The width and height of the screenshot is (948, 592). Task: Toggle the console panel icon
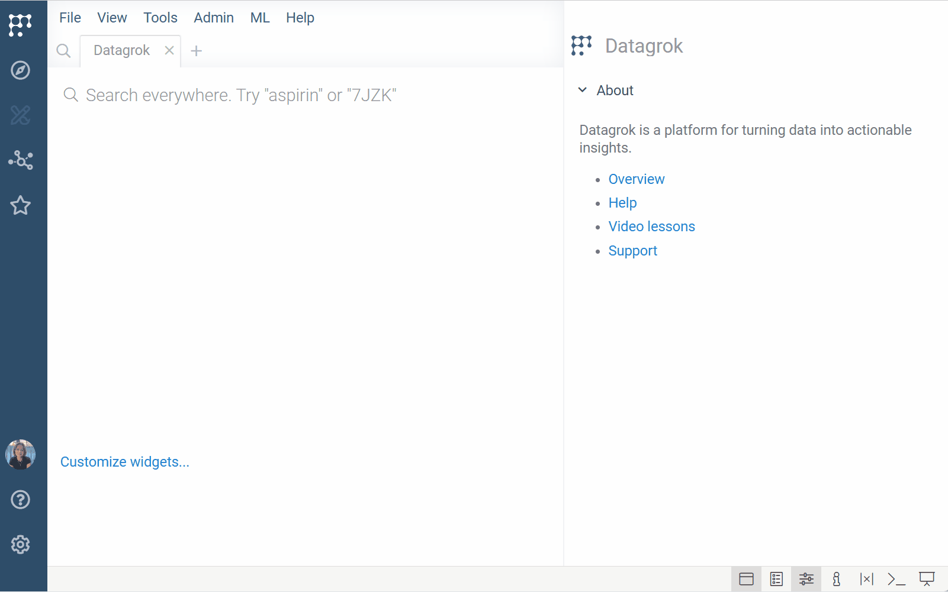tap(896, 579)
